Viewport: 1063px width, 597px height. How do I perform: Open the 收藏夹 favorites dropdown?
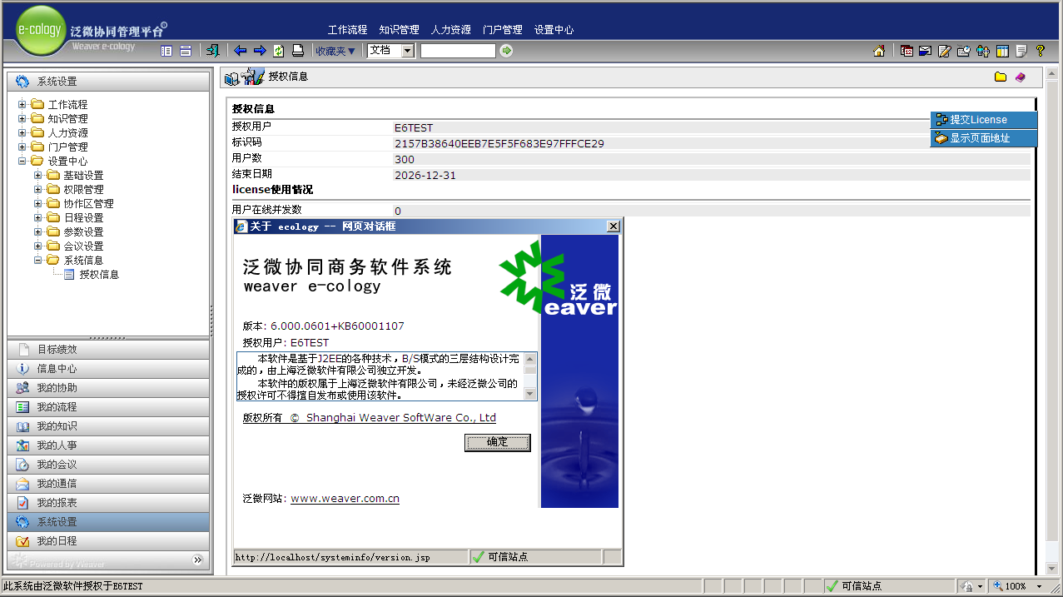(335, 51)
